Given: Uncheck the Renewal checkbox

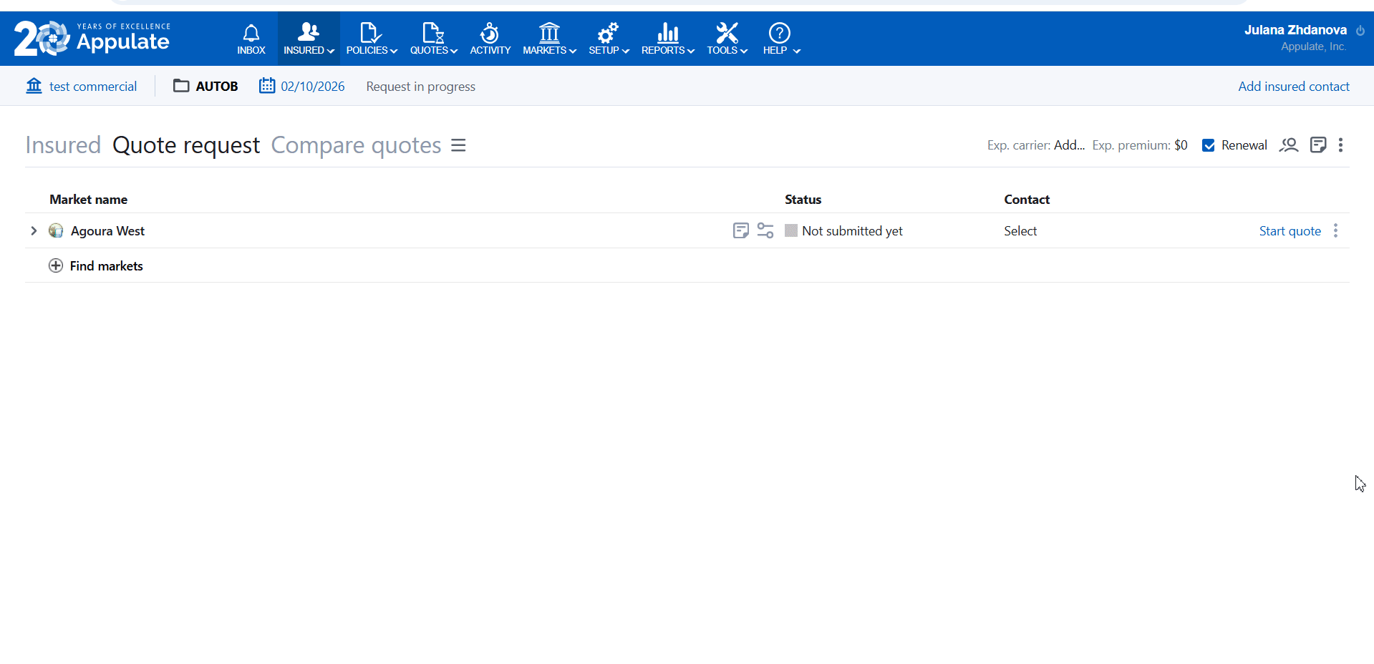Looking at the screenshot, I should (x=1209, y=145).
